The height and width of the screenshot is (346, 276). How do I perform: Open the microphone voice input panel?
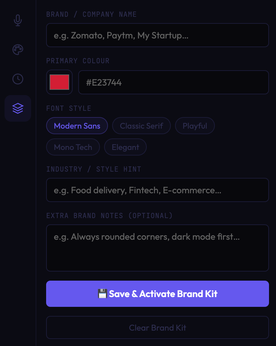(x=18, y=20)
